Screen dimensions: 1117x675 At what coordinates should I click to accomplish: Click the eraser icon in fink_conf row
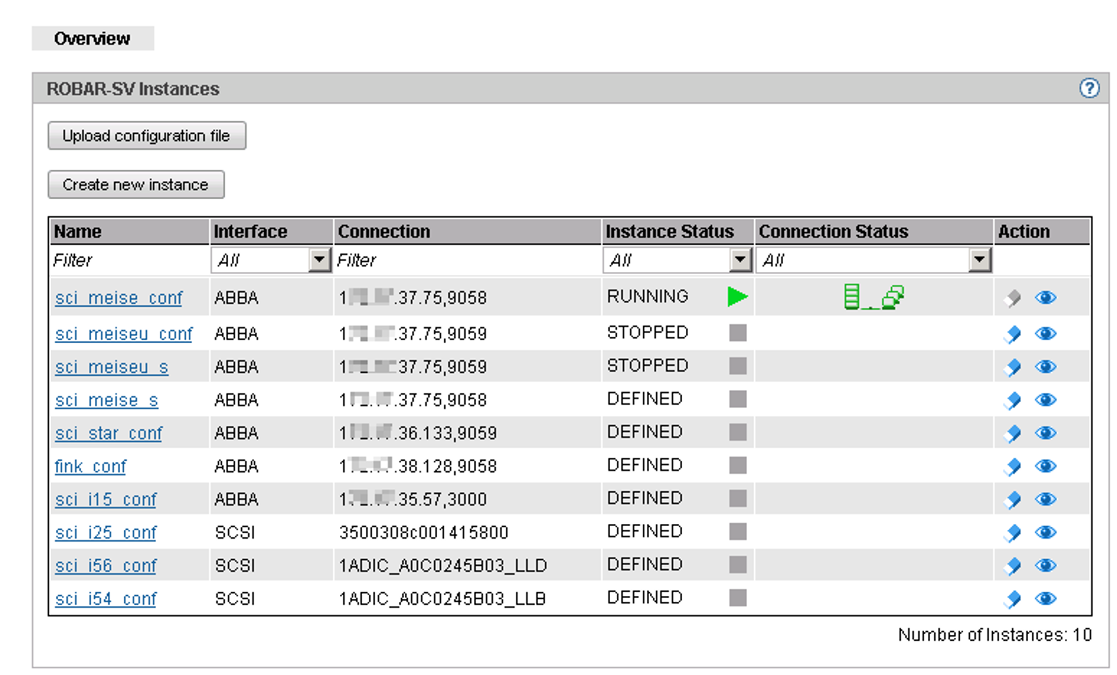pyautogui.click(x=1013, y=466)
